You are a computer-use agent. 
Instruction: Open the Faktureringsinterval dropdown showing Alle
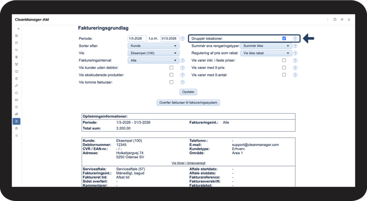[x=153, y=61]
